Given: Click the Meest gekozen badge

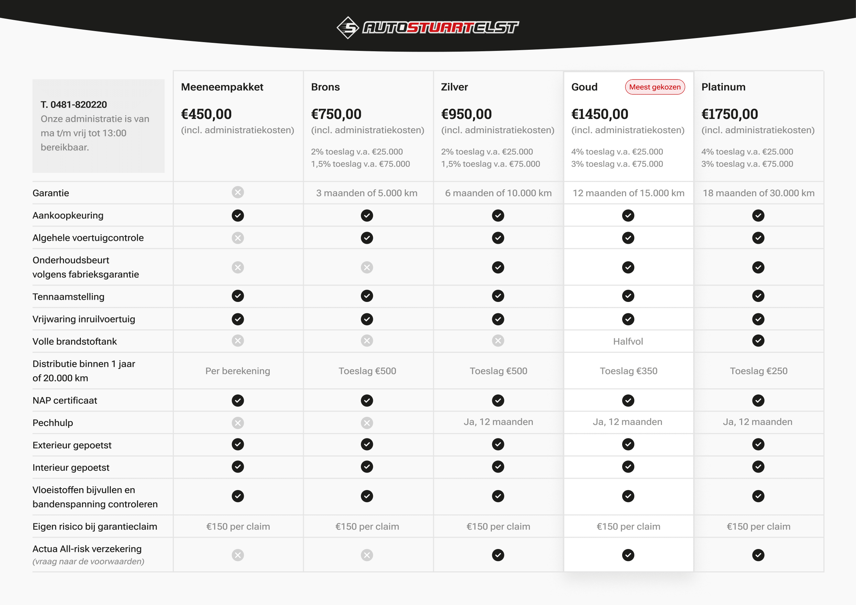Looking at the screenshot, I should [655, 87].
